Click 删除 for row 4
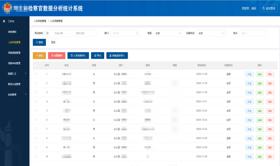The image size is (280, 166). tap(270, 102)
